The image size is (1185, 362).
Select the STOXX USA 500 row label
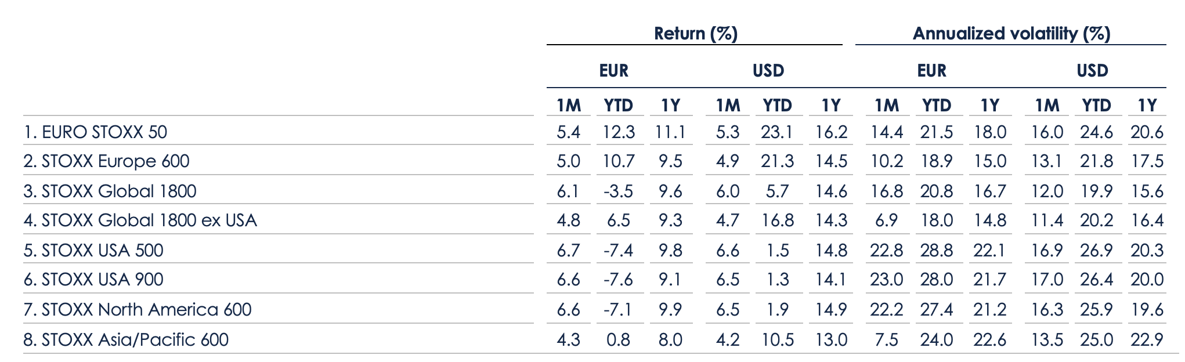click(x=94, y=251)
